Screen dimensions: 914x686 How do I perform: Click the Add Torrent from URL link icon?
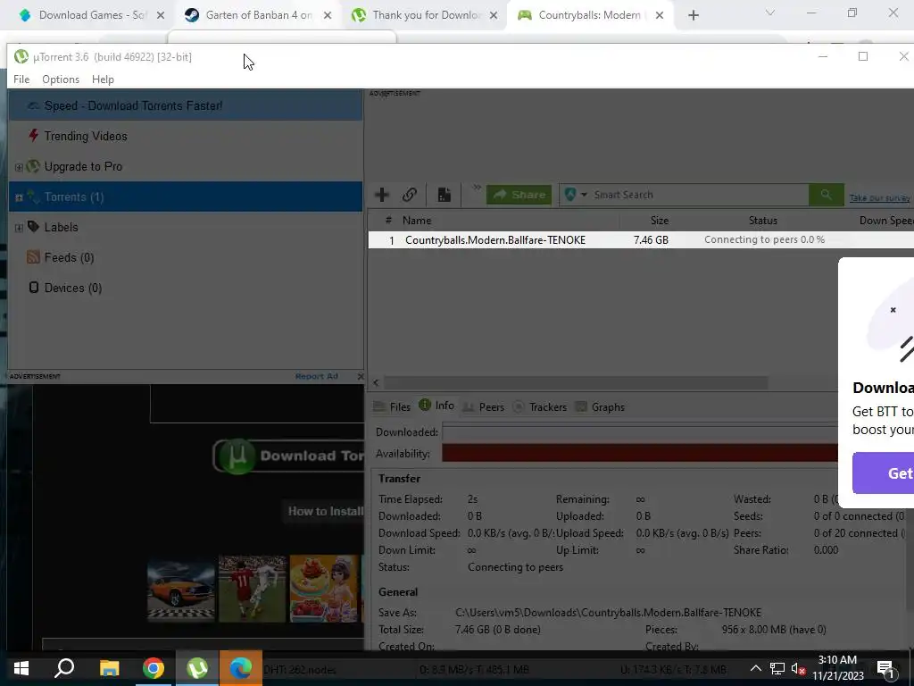(409, 194)
